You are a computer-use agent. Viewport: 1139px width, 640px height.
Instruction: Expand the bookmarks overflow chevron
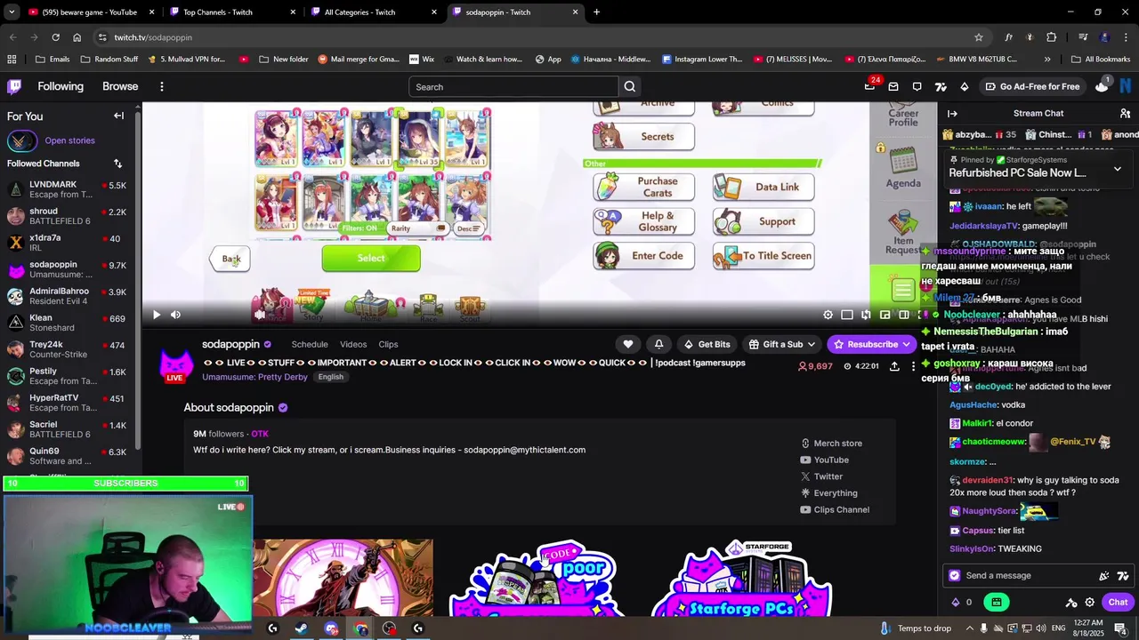(1047, 60)
